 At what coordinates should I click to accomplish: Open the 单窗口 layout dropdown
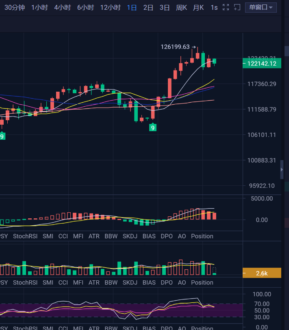(x=261, y=7)
